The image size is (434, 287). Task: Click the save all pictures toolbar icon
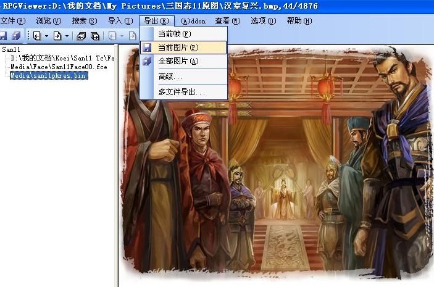coord(16,36)
